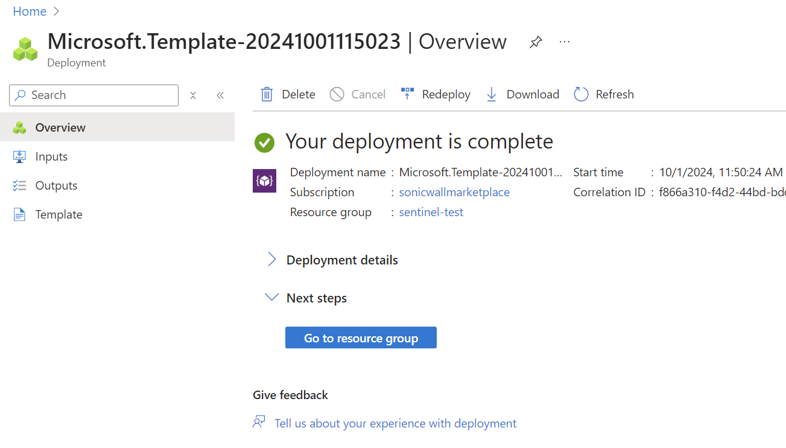
Task: Click the Cancel label in toolbar
Action: click(x=369, y=94)
